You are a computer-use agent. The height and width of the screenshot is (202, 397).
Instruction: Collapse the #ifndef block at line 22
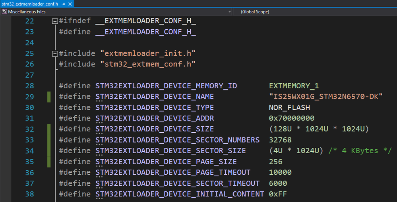54,21
